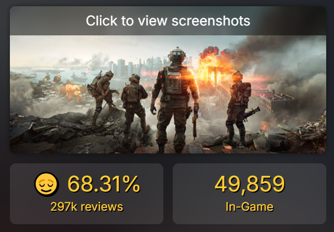This screenshot has width=334, height=232.
Task: Select the In-Game label text
Action: pyautogui.click(x=249, y=207)
